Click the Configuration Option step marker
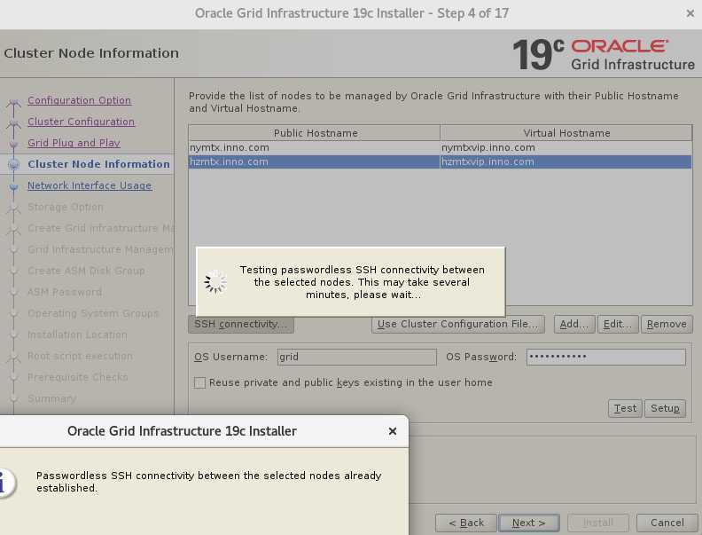This screenshot has height=535, width=702. [x=14, y=103]
